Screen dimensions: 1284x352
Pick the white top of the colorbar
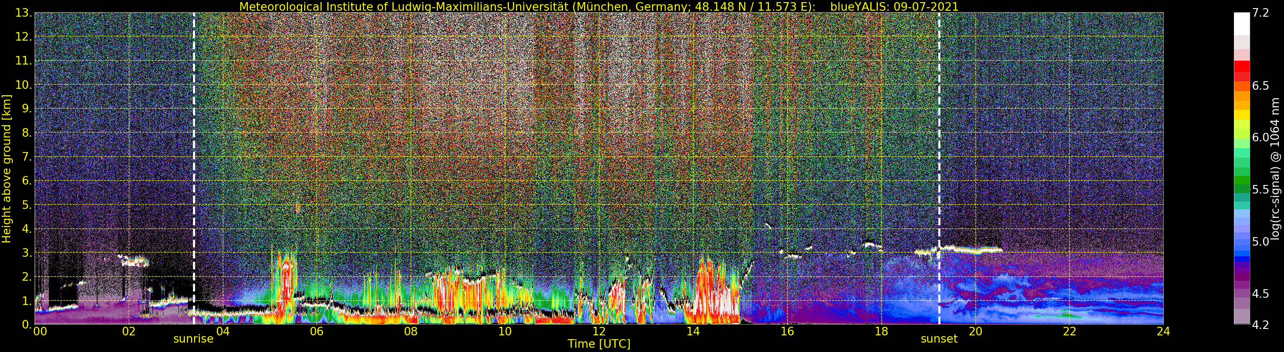[1242, 22]
